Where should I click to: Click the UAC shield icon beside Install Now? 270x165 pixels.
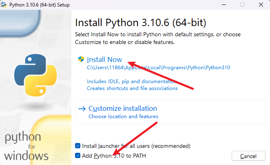pos(81,59)
